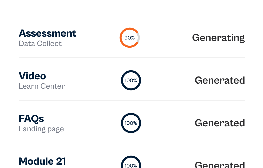Click the Generating status for Assessment

click(x=218, y=38)
